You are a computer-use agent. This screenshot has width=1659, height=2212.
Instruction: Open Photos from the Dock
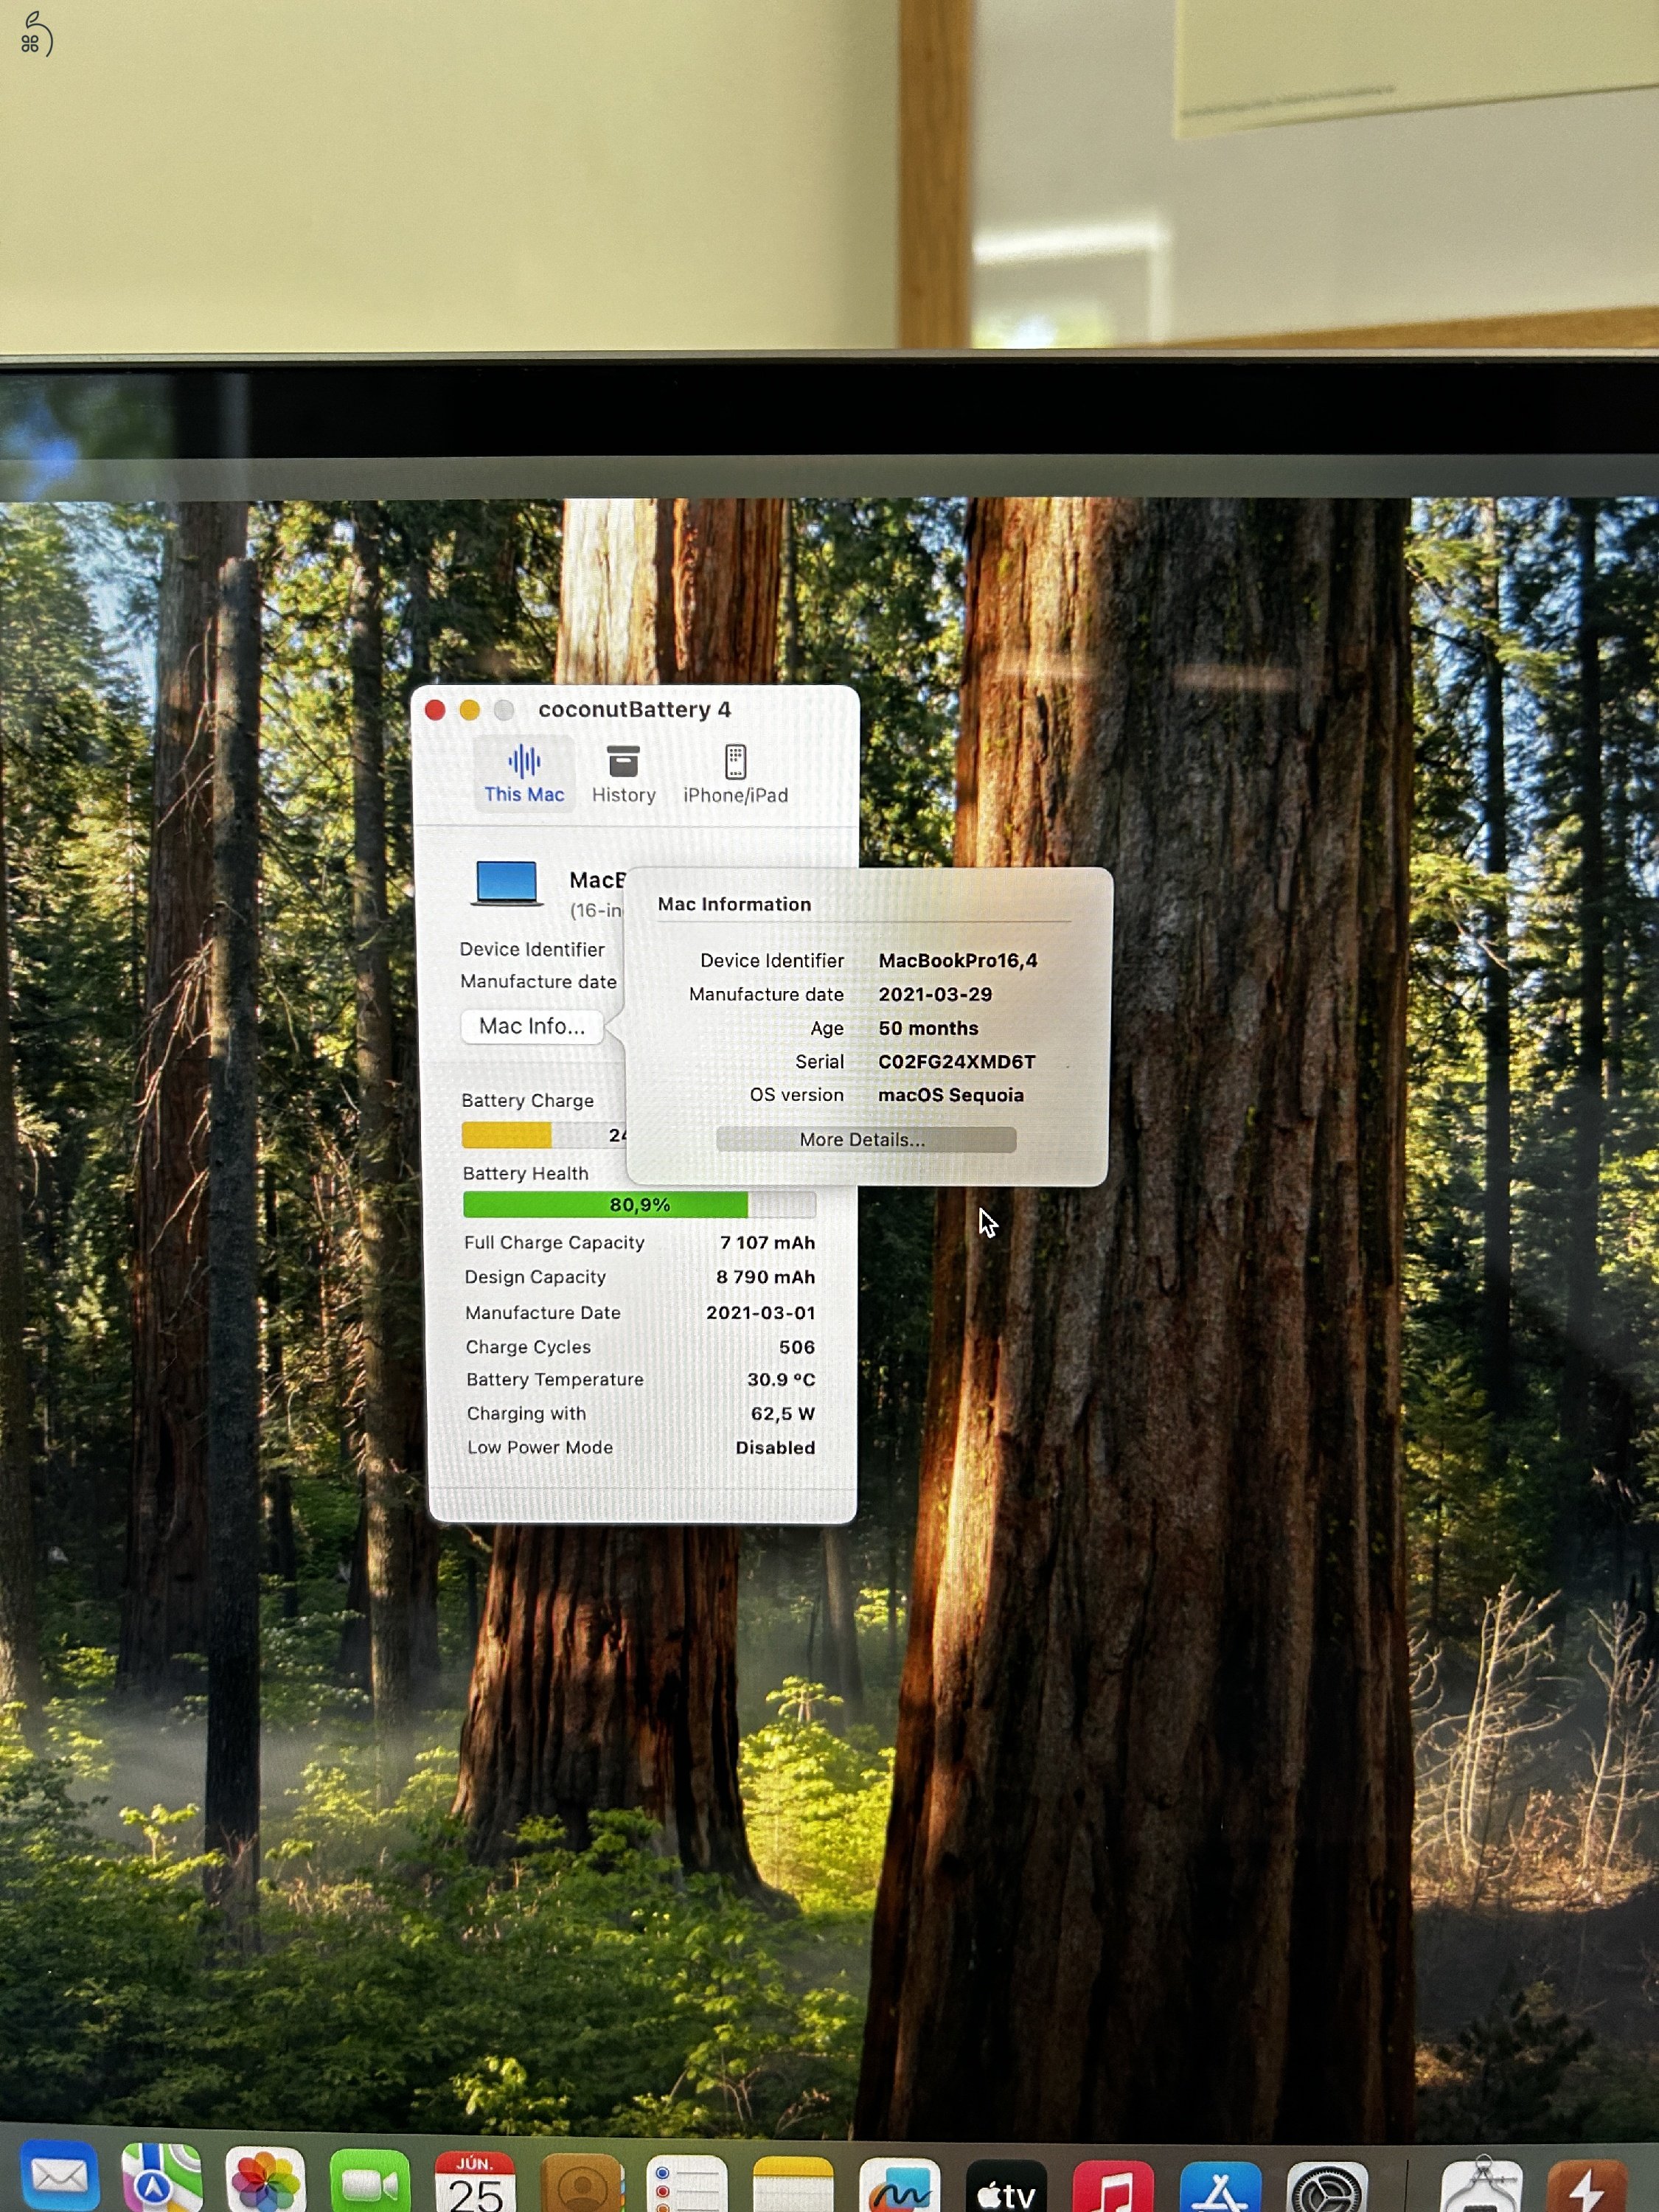(265, 2180)
